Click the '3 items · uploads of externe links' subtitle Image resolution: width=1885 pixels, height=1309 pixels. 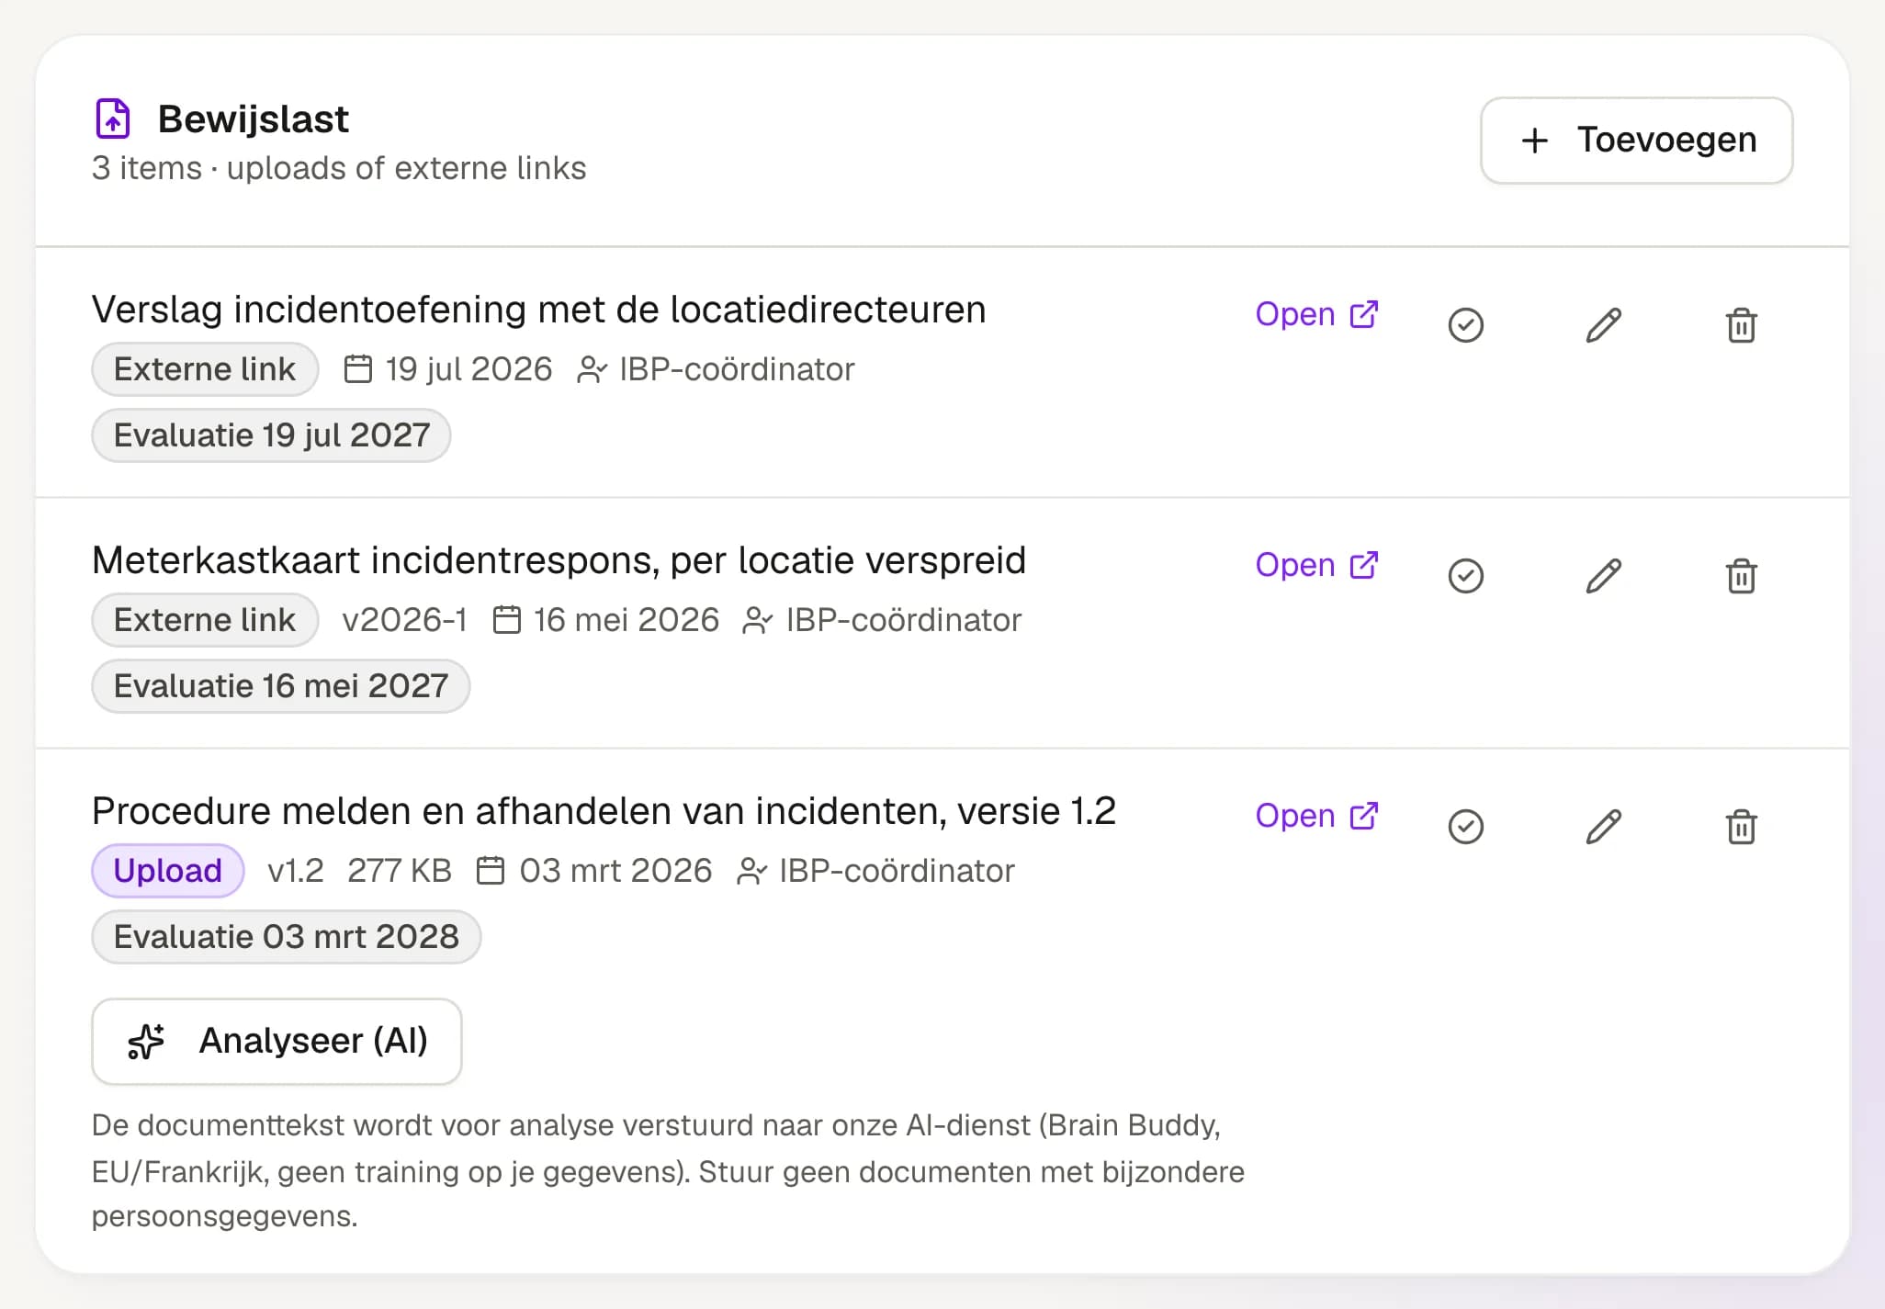(x=339, y=168)
